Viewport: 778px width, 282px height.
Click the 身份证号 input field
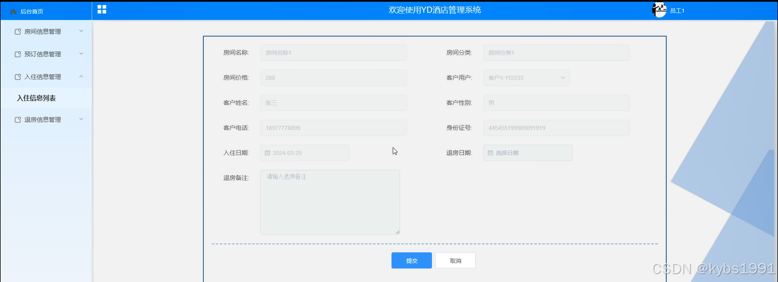tap(556, 128)
